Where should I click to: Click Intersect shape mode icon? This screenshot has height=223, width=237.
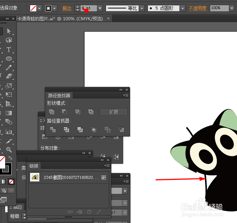tap(78, 112)
